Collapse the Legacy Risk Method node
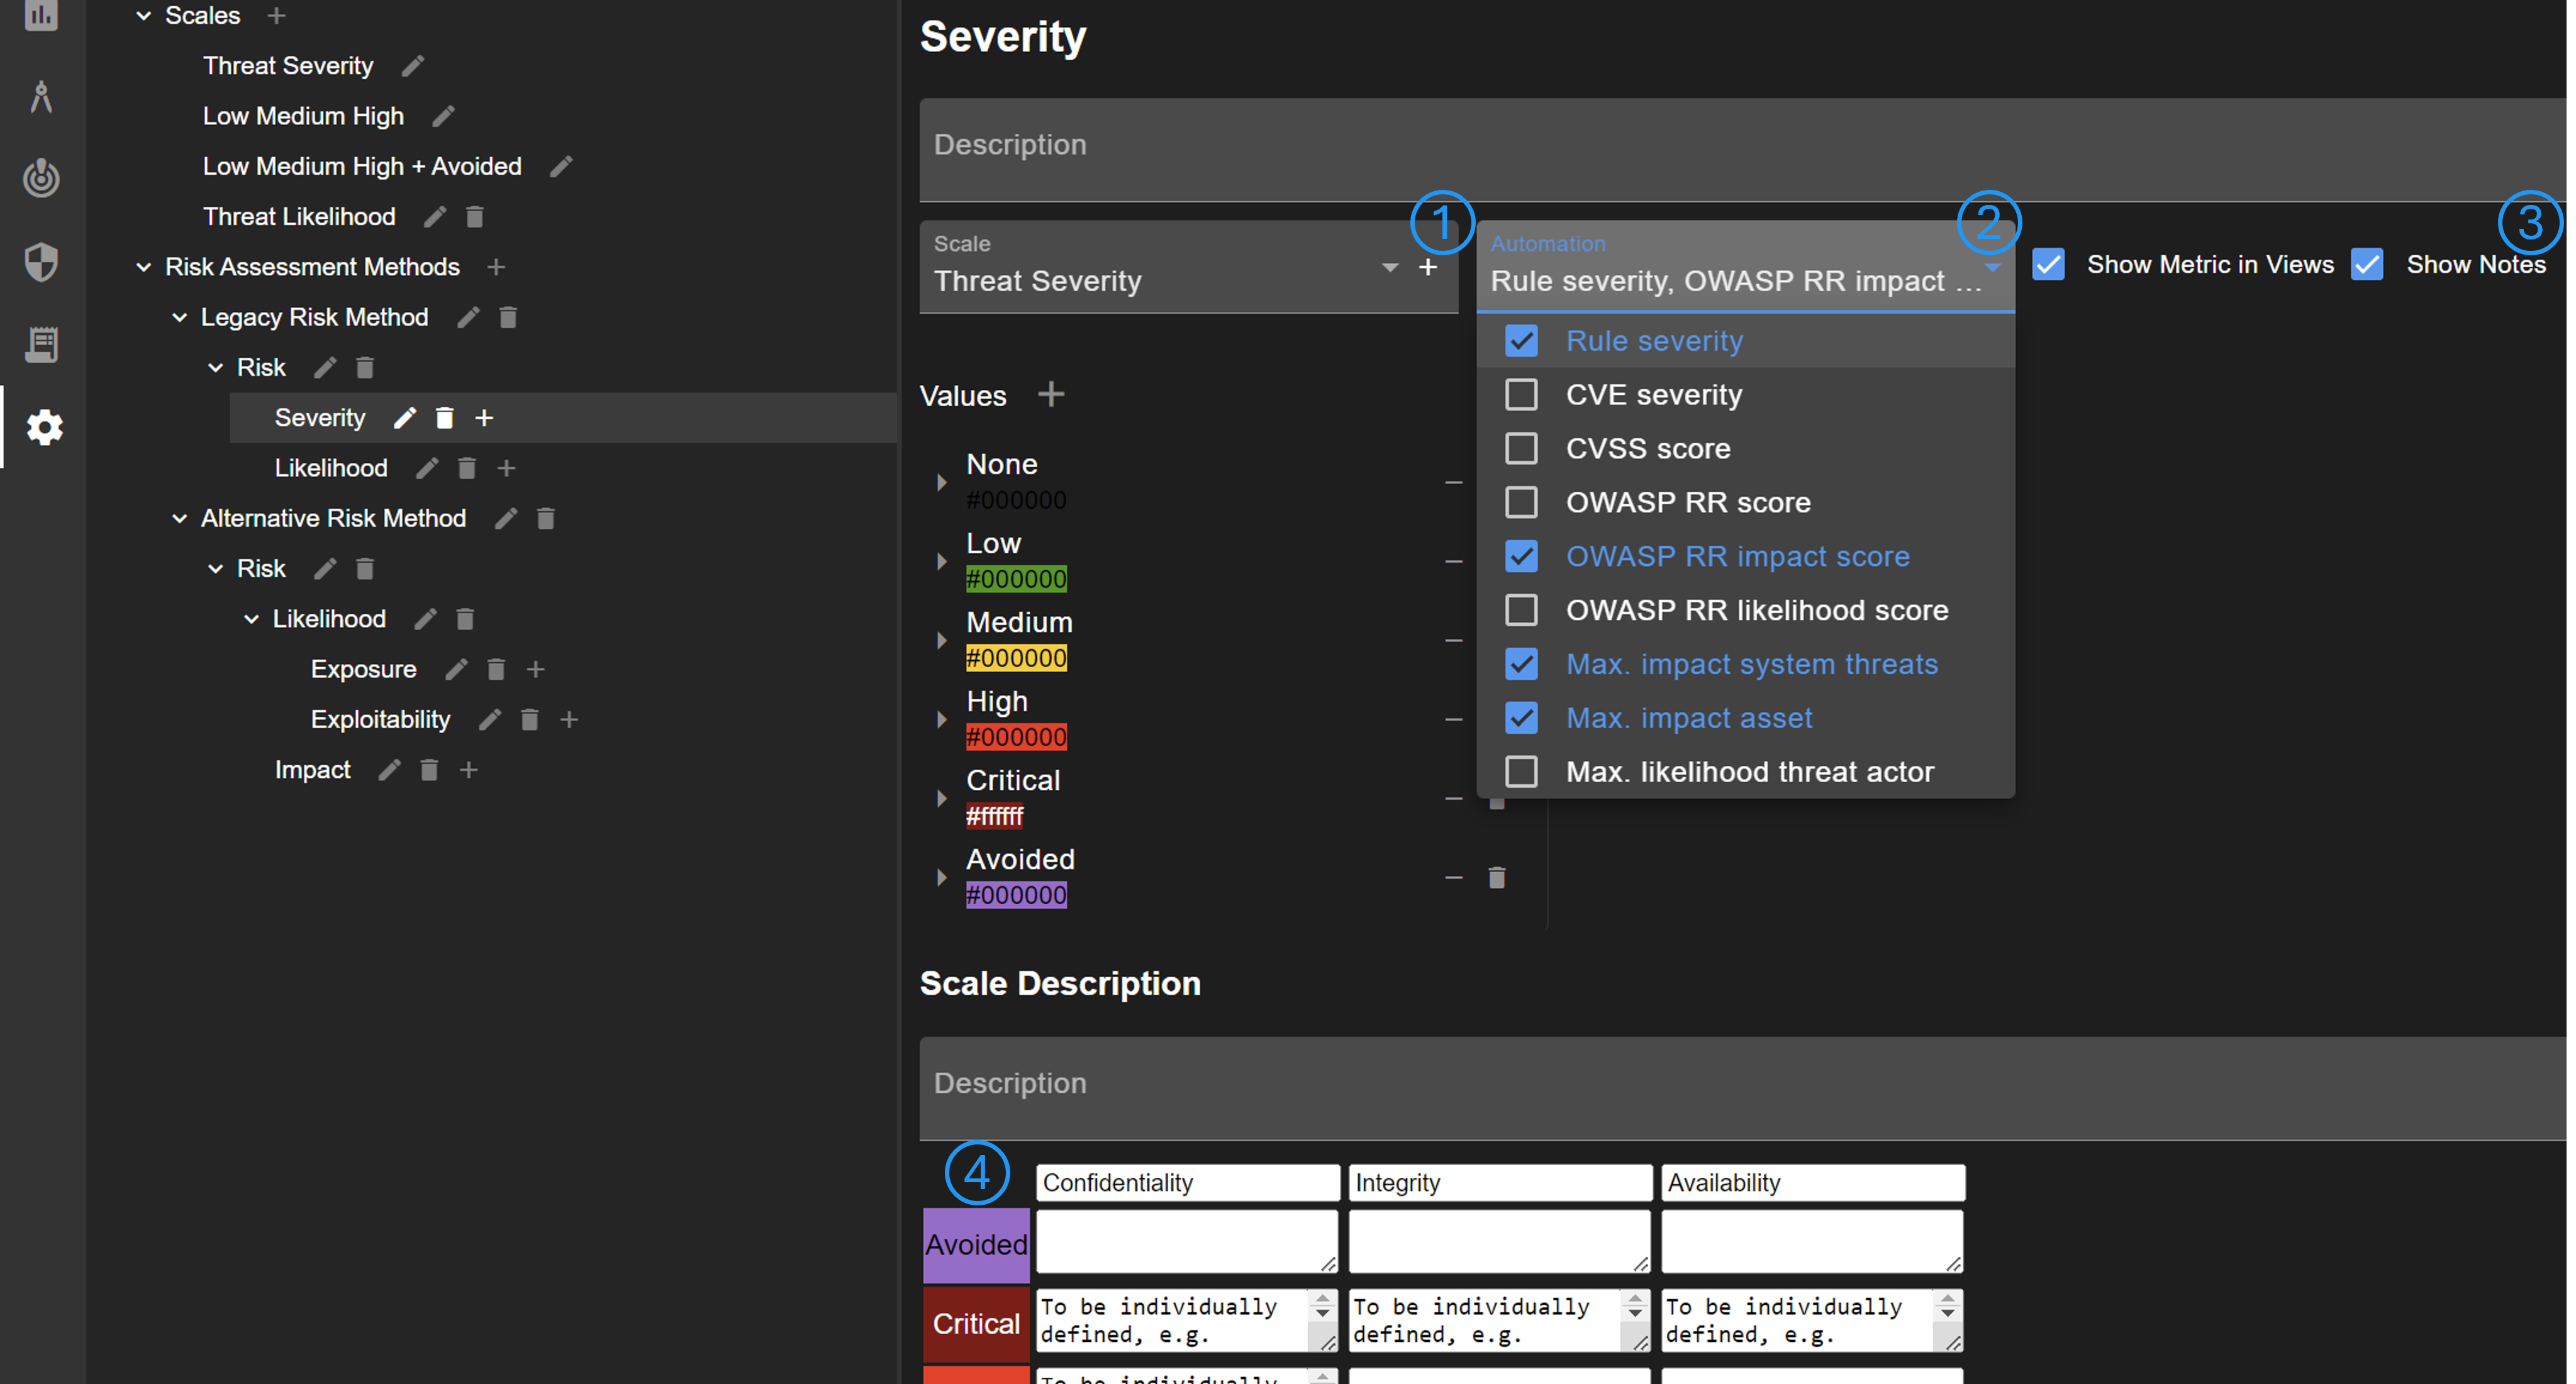The height and width of the screenshot is (1384, 2576). point(180,318)
